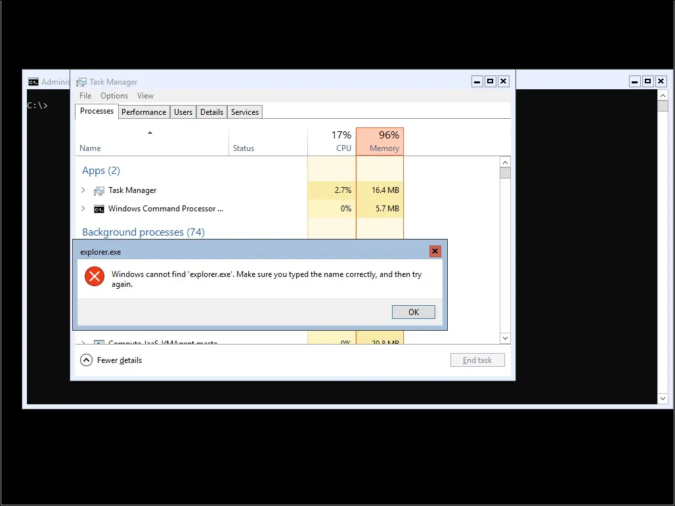The width and height of the screenshot is (675, 506).
Task: Click the process list scrollbar thumb
Action: (506, 173)
